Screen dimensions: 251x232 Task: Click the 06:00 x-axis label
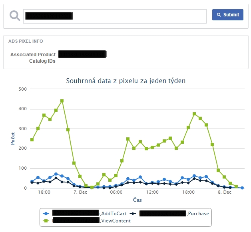[x=116, y=192]
